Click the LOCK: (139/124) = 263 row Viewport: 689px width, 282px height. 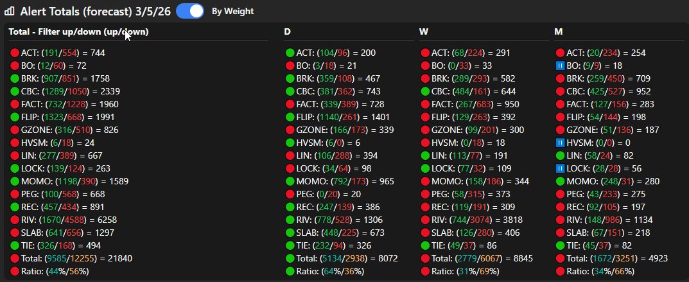point(60,169)
